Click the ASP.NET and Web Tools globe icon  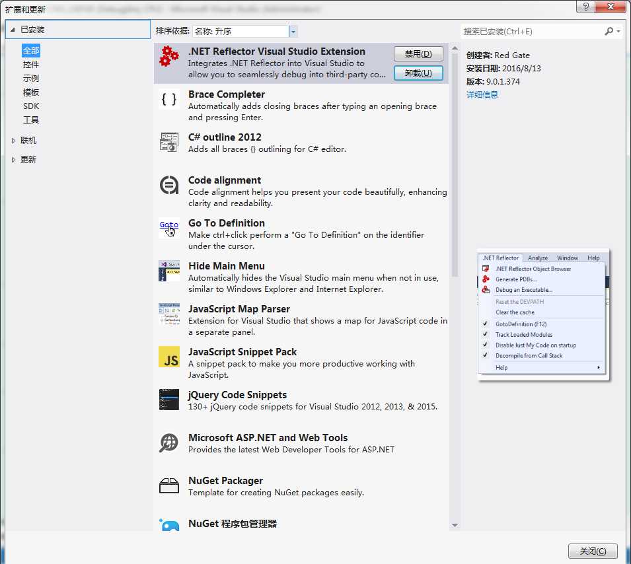pyautogui.click(x=169, y=442)
